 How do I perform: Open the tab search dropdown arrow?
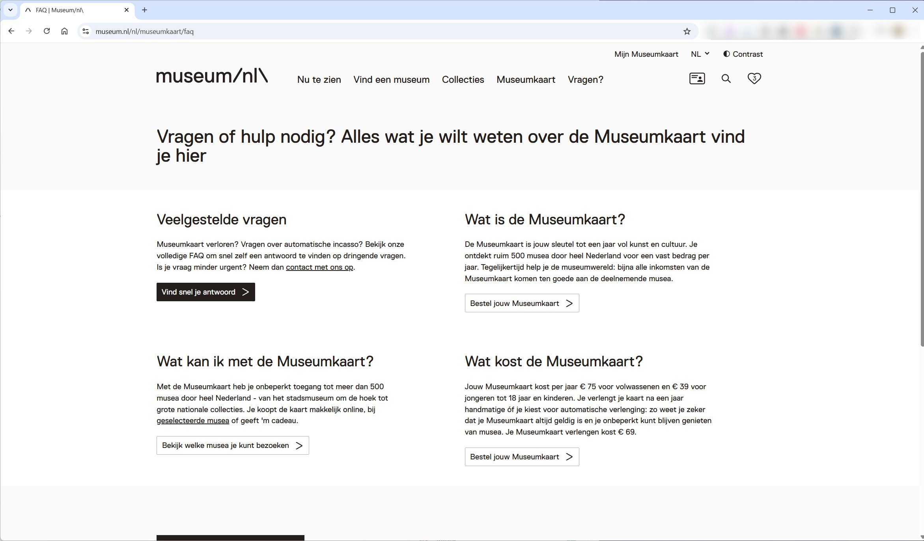[10, 10]
